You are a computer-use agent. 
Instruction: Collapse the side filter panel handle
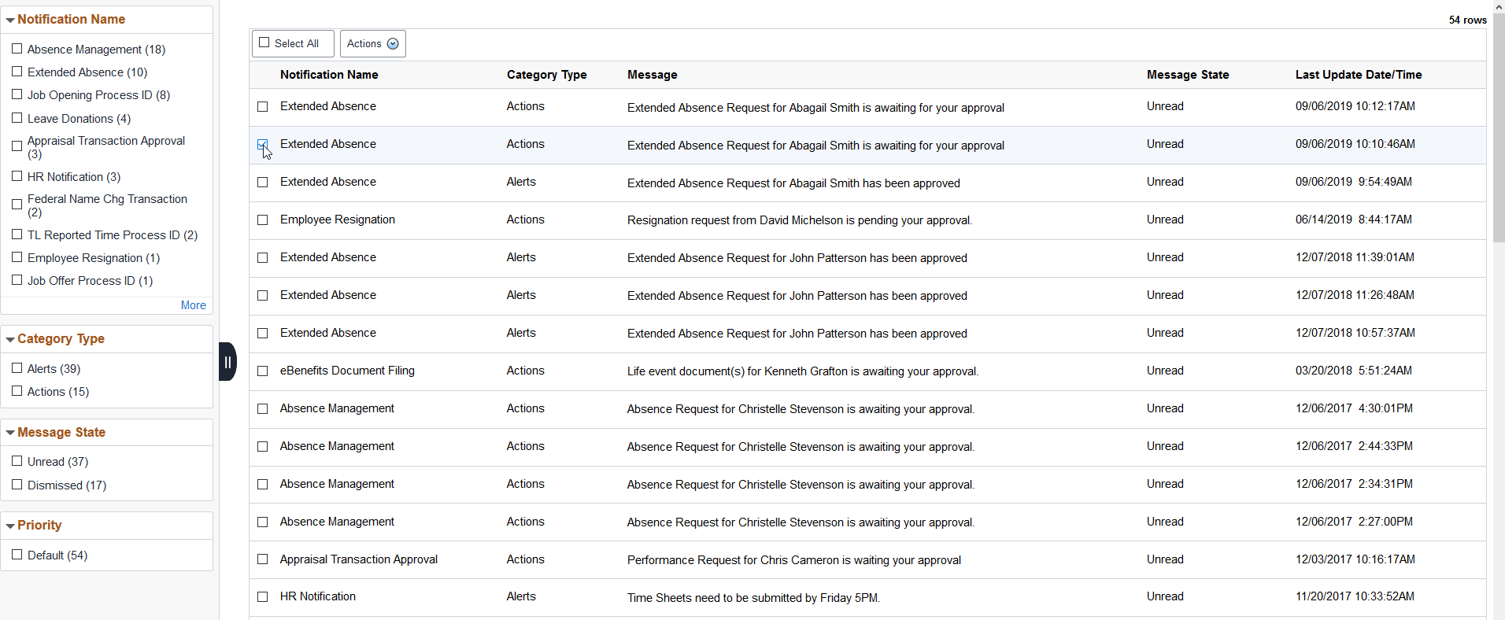pyautogui.click(x=227, y=362)
